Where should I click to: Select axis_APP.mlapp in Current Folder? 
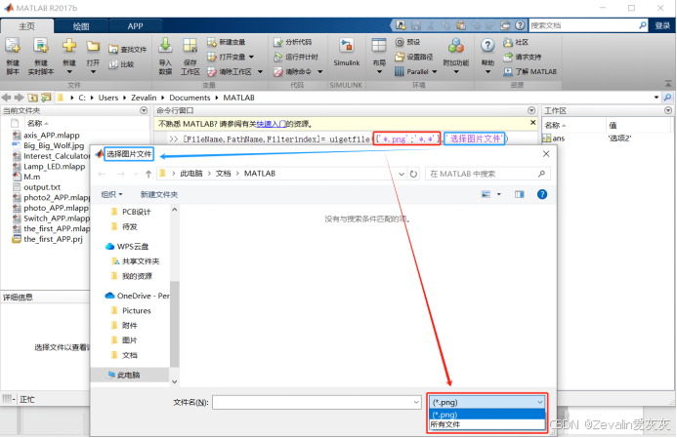click(x=51, y=135)
